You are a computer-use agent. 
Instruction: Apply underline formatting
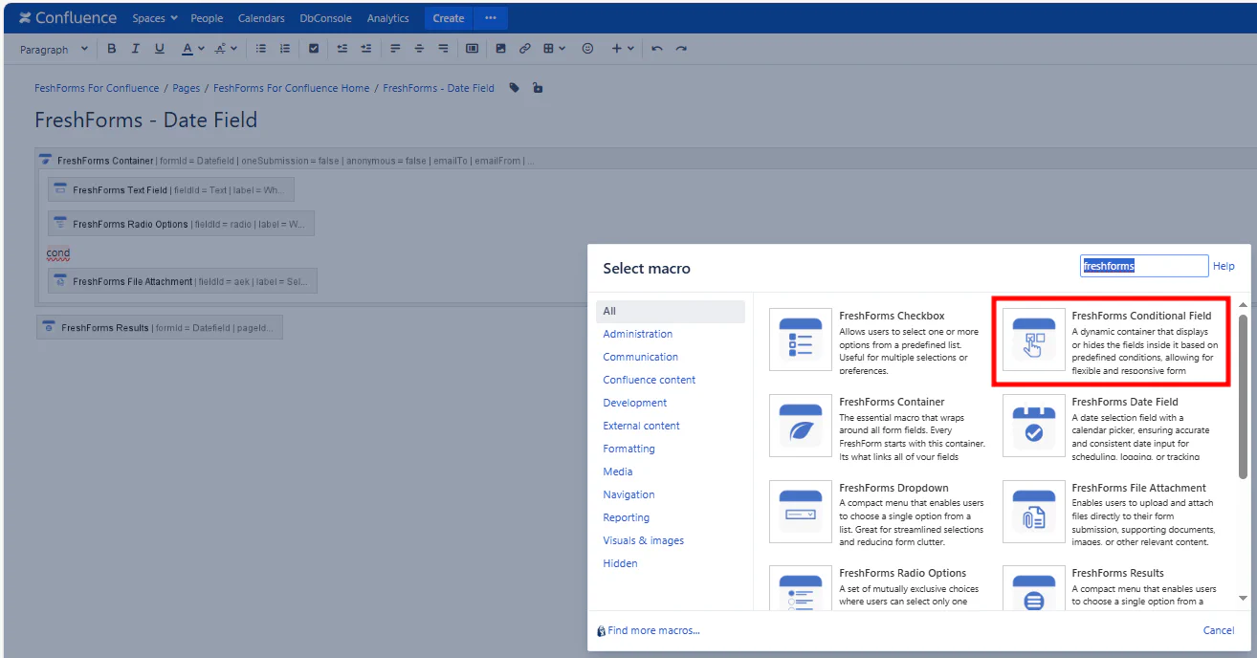[159, 48]
